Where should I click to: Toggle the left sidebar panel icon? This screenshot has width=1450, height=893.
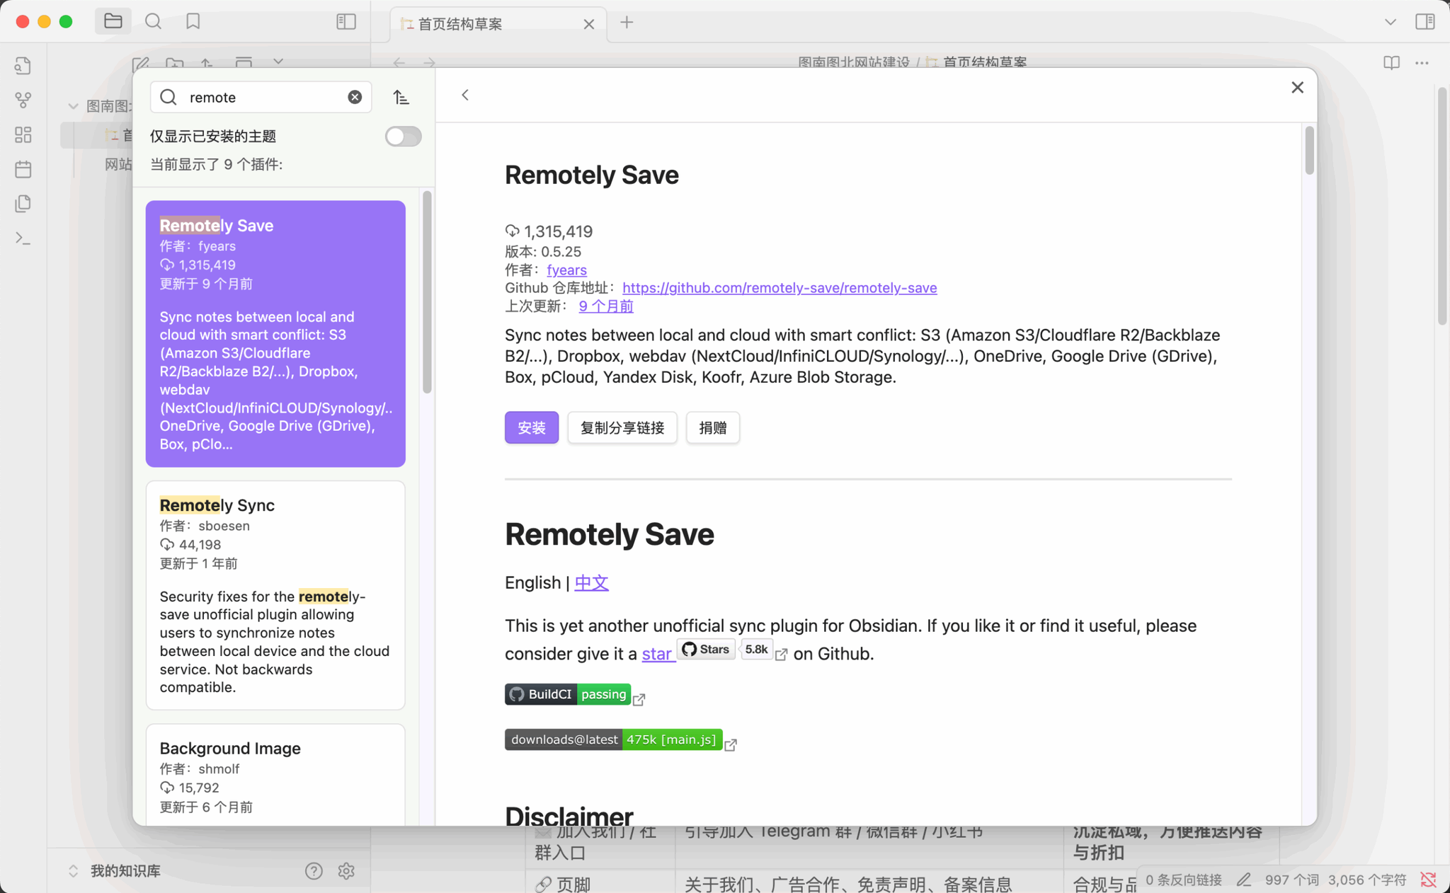(x=346, y=21)
